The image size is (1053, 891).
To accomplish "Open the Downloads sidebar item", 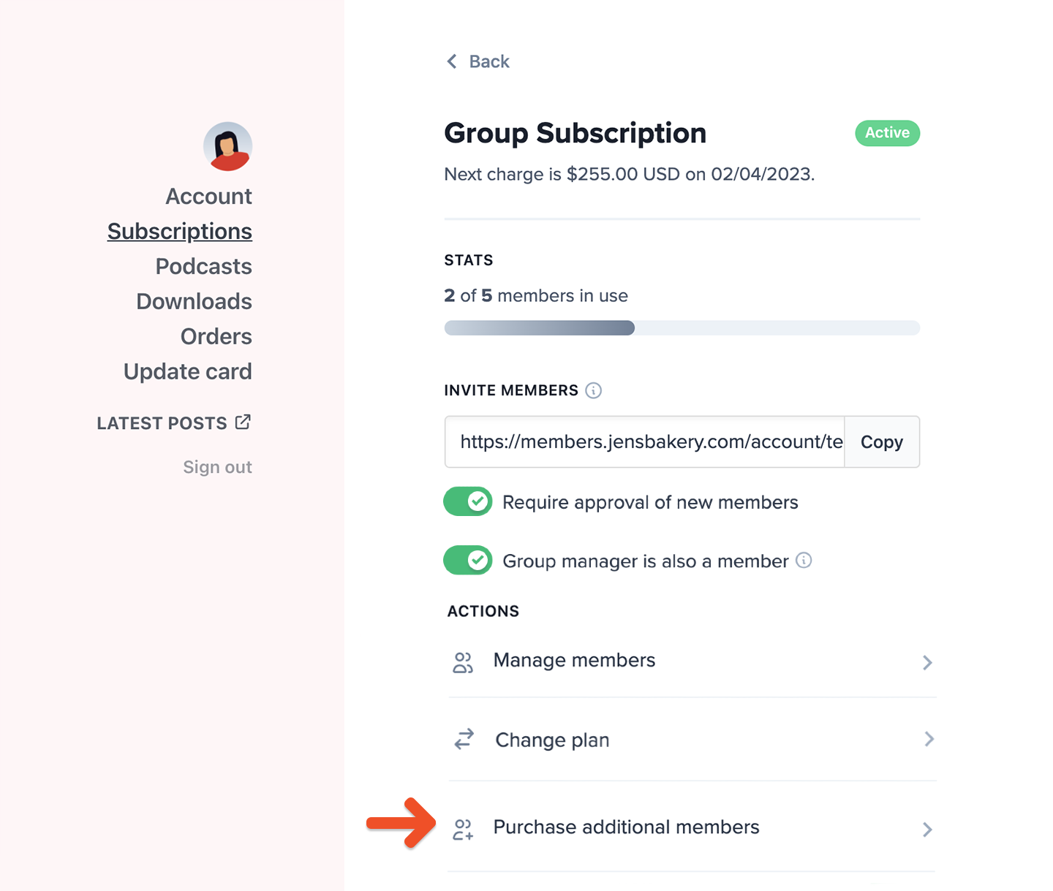I will [x=194, y=301].
